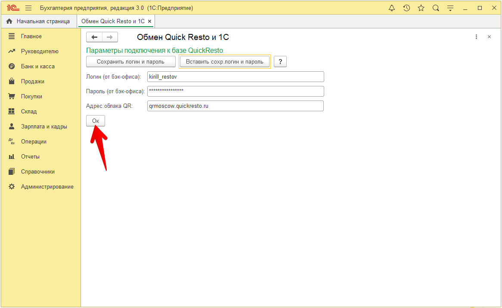
Task: Focus the Логин (от бэк-офиса) field
Action: click(x=236, y=77)
